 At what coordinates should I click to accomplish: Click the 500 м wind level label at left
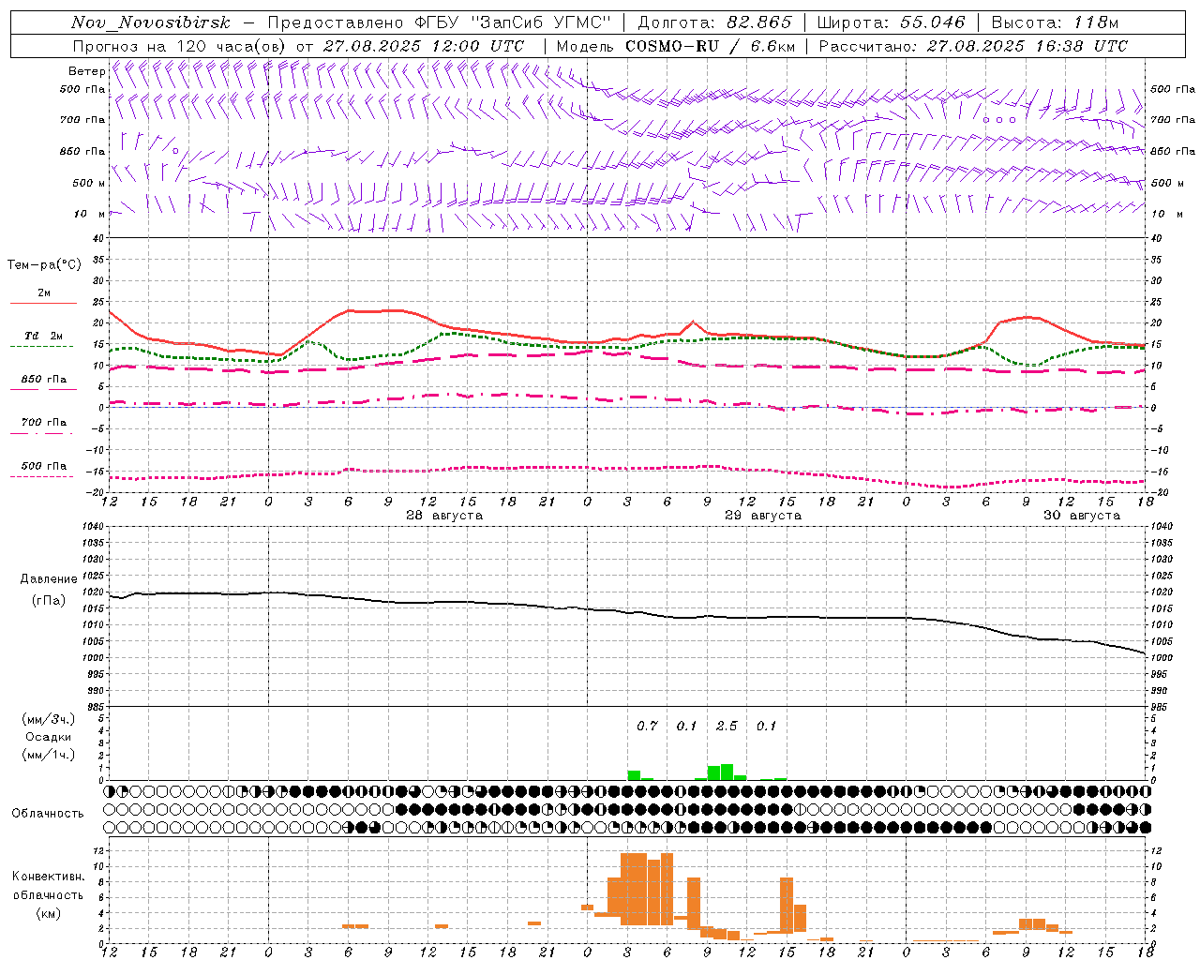point(89,184)
